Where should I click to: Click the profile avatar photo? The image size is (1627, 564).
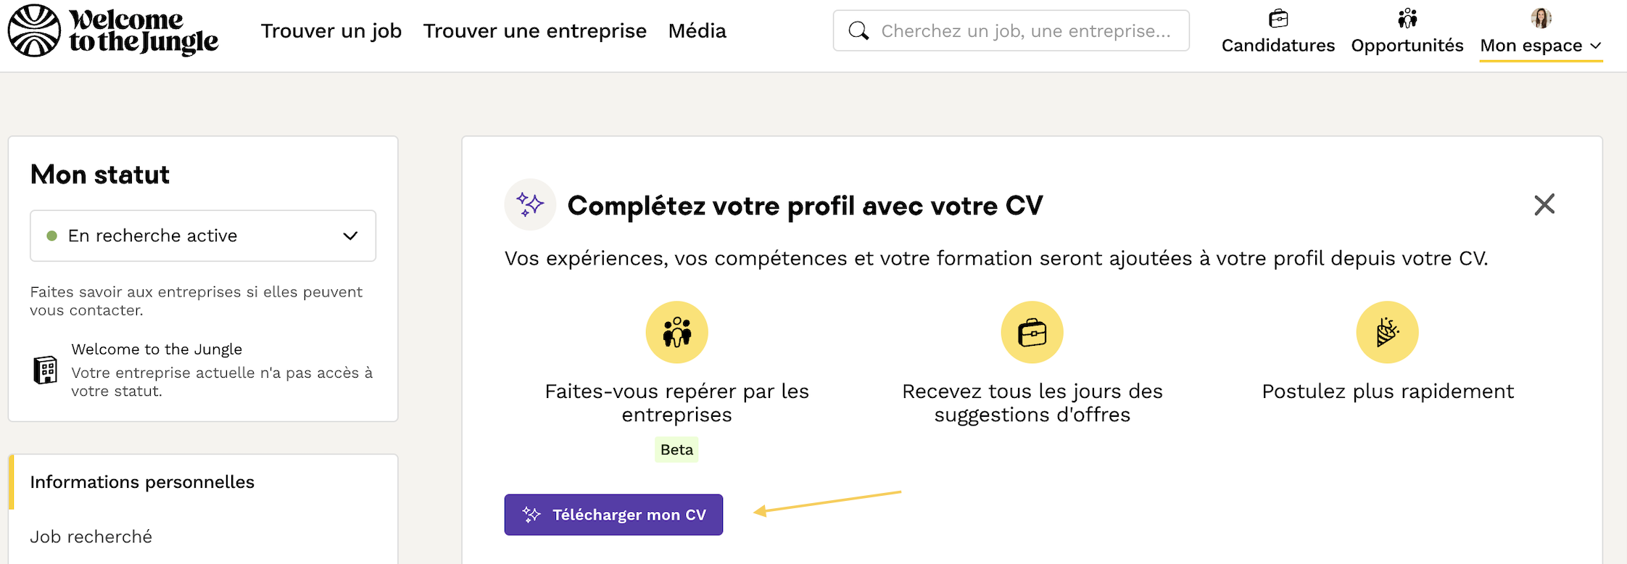(1541, 18)
